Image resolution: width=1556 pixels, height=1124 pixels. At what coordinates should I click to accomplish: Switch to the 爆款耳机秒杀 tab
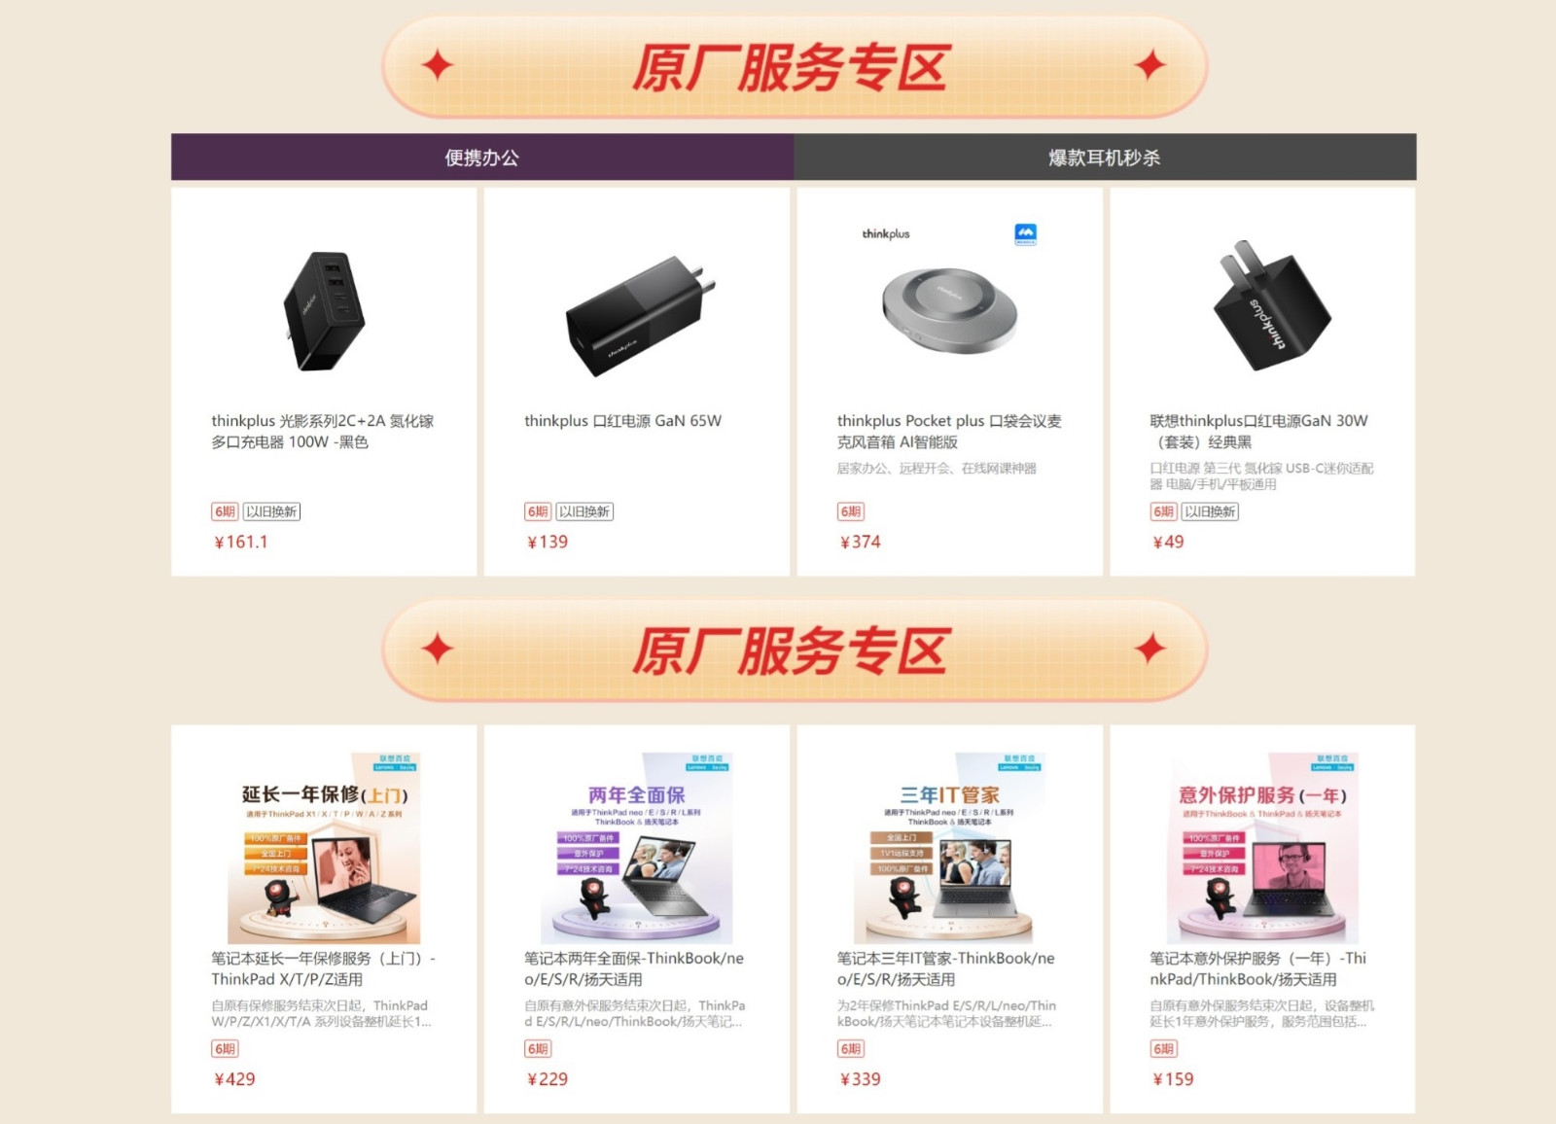tap(1105, 158)
